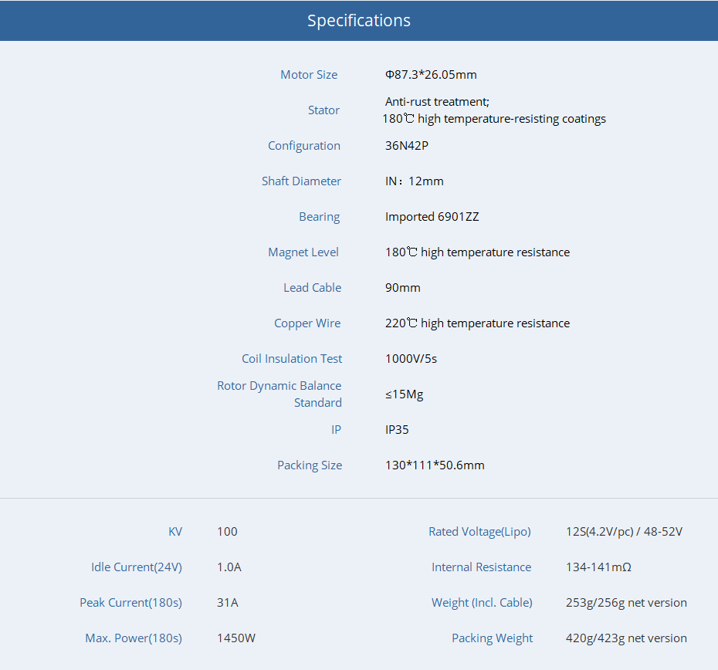This screenshot has width=718, height=670.
Task: Click the Specifications header title
Action: (x=358, y=21)
